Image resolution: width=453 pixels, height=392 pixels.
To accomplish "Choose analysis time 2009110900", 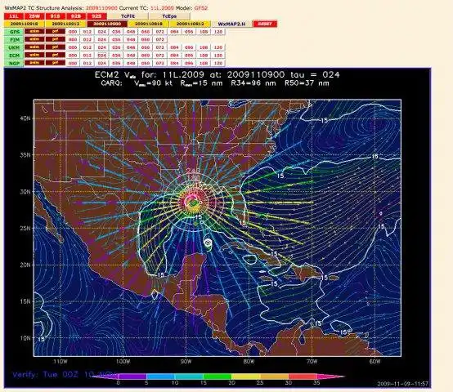I will pos(107,24).
